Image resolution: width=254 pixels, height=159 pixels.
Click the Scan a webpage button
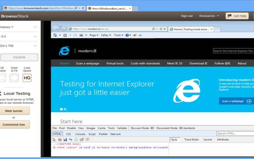pyautogui.click(x=236, y=101)
